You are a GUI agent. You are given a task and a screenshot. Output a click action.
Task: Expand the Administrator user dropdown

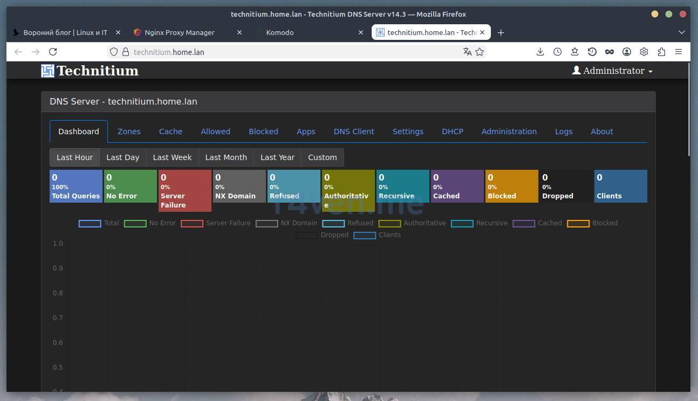612,71
